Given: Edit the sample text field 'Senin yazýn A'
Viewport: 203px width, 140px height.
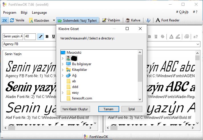Looking at the screenshot, I should 13,37.
